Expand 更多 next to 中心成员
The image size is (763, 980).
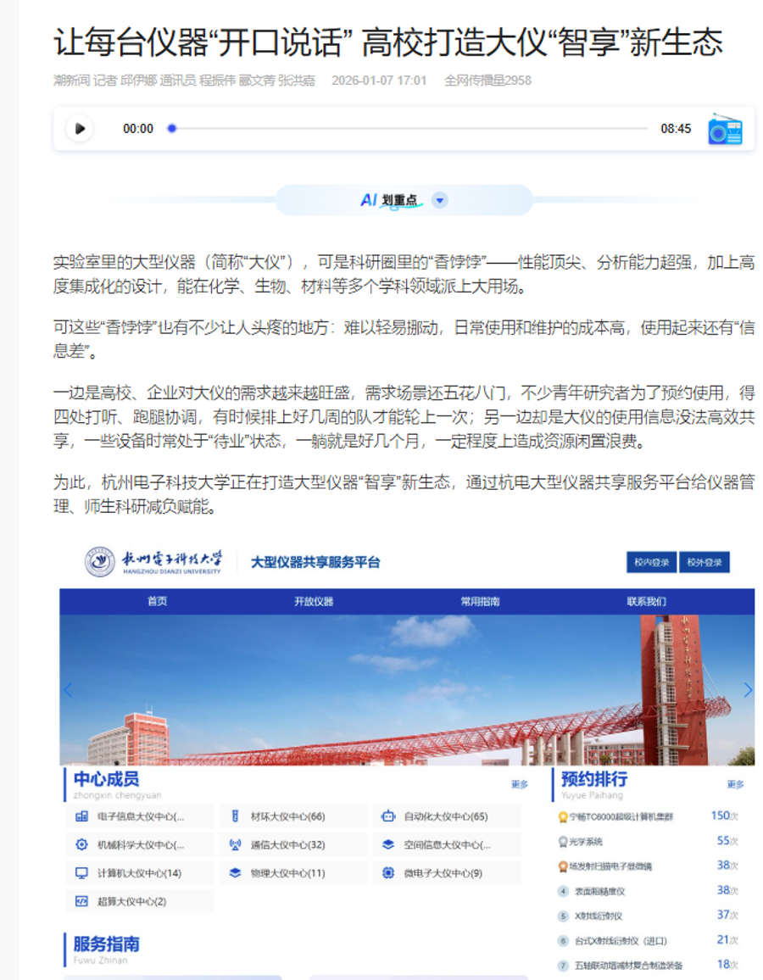519,784
